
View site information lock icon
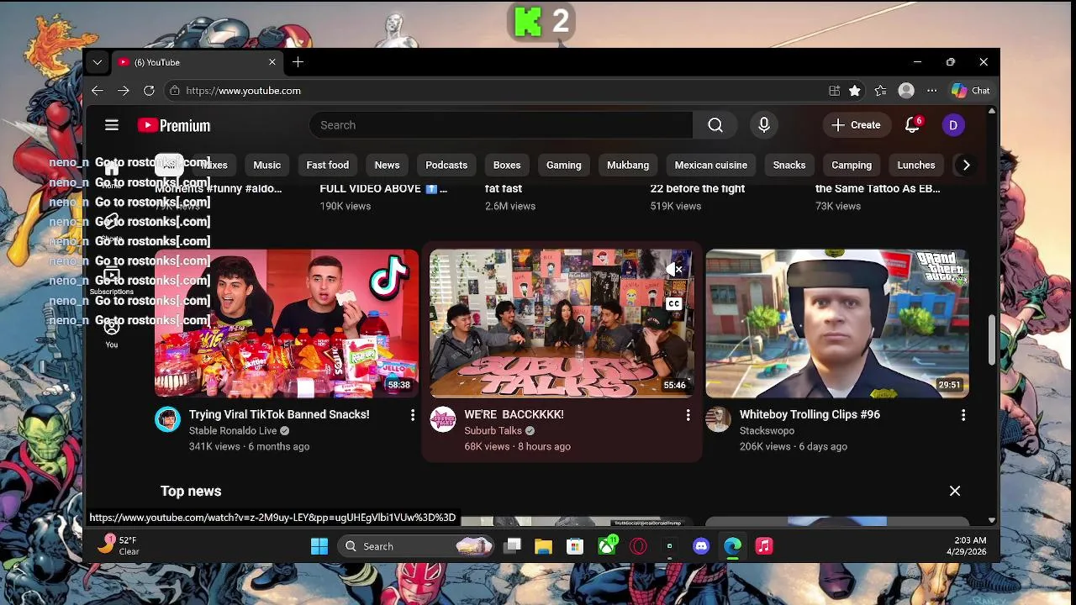pyautogui.click(x=175, y=91)
